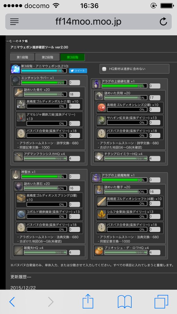This screenshot has width=177, height=314.
Task: Edit the 謎めいた骨片 quantity field
Action: [x=75, y=94]
